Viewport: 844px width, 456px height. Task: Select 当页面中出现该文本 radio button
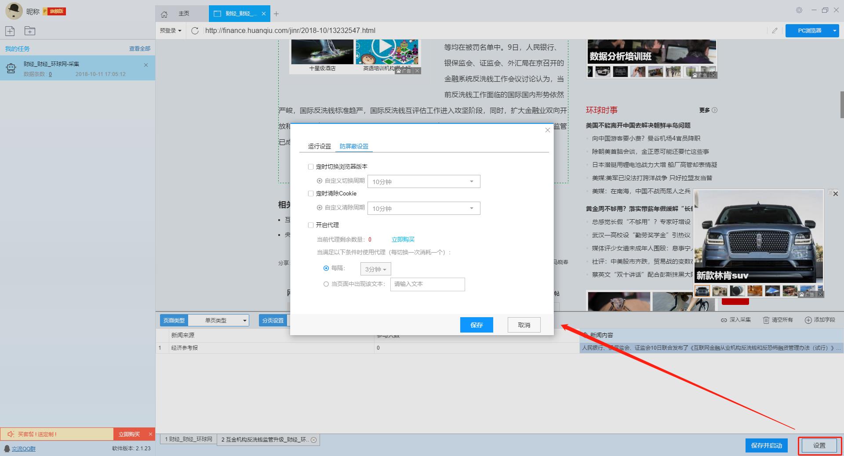[x=326, y=284]
